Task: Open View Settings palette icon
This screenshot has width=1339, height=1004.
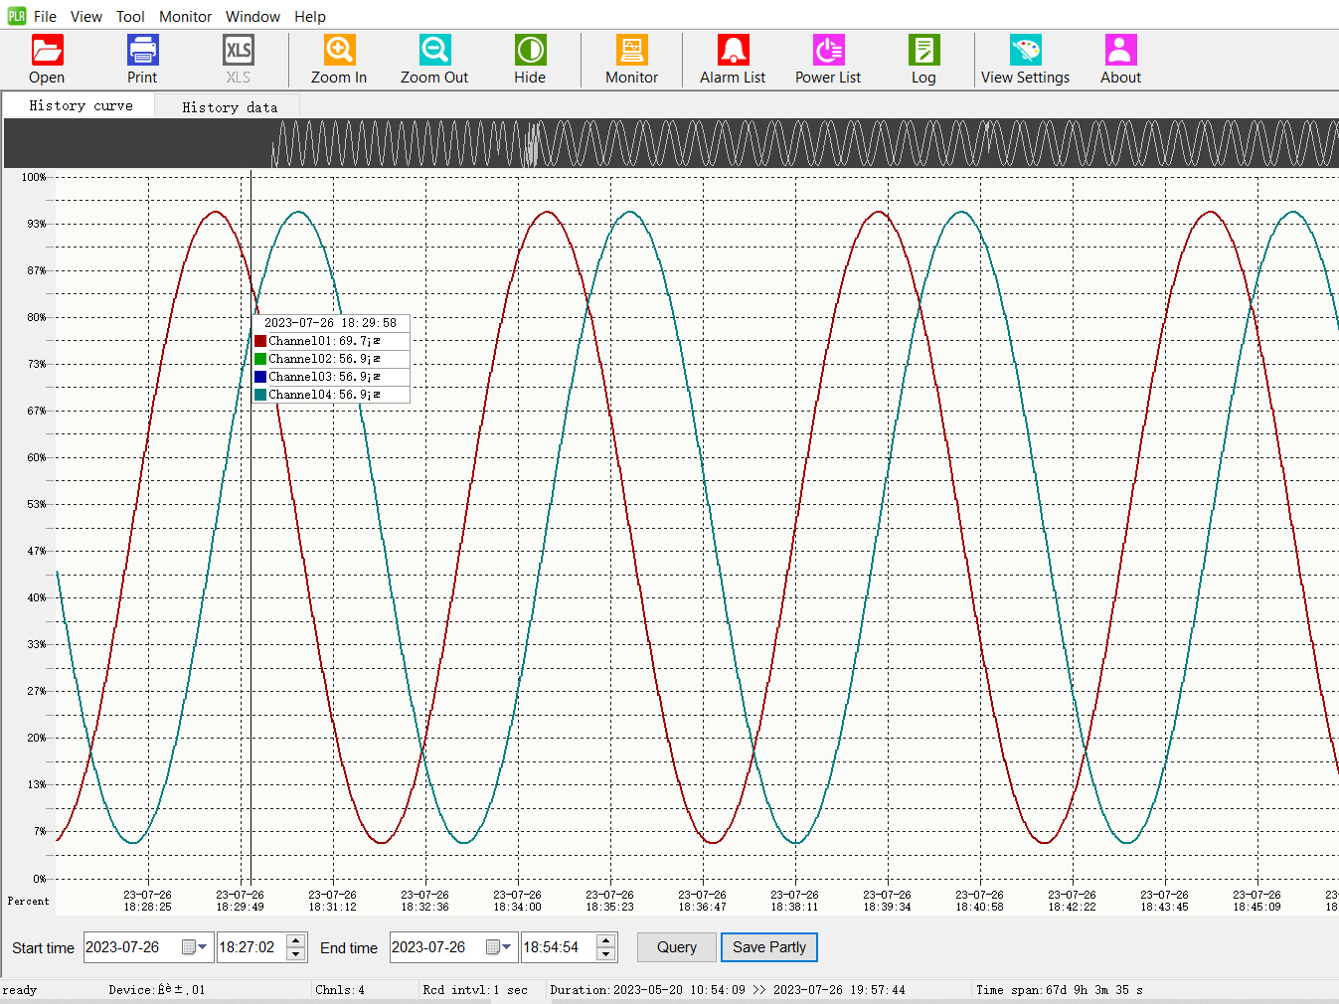Action: pyautogui.click(x=1025, y=51)
